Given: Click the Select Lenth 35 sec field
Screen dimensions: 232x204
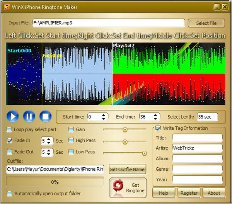Looking at the screenshot, I should coord(207,117).
